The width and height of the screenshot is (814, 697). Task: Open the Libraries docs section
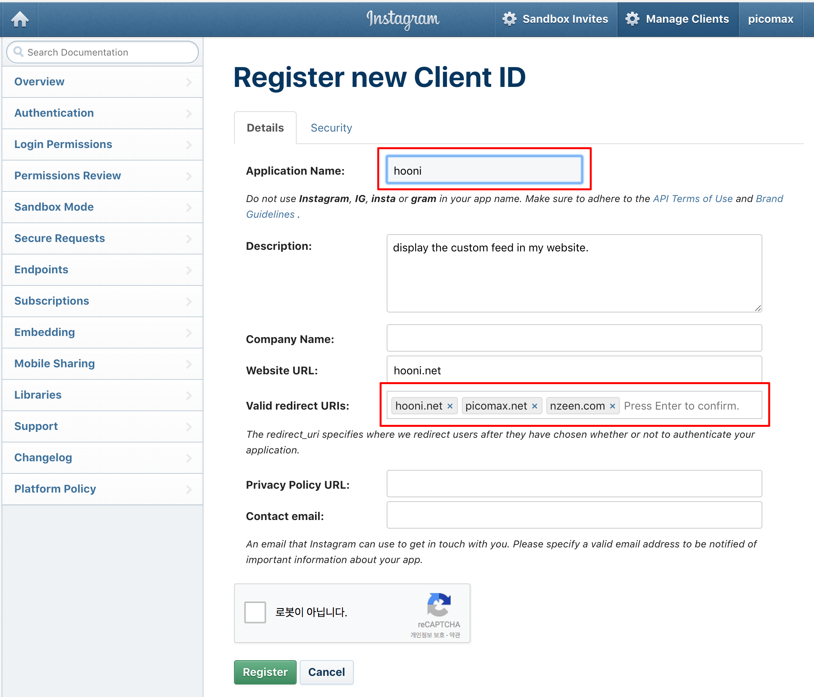pyautogui.click(x=103, y=395)
